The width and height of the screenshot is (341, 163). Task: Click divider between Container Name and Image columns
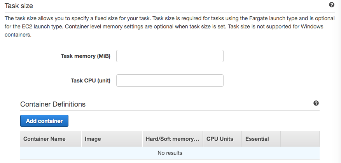click(81, 139)
